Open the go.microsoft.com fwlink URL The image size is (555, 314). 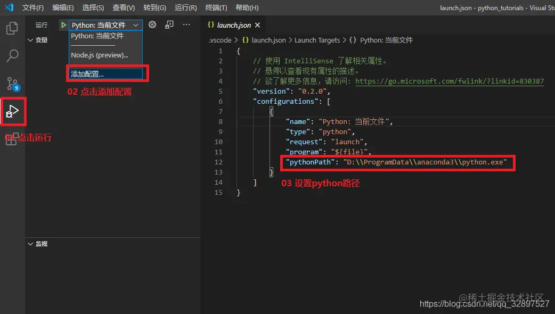pyautogui.click(x=450, y=81)
